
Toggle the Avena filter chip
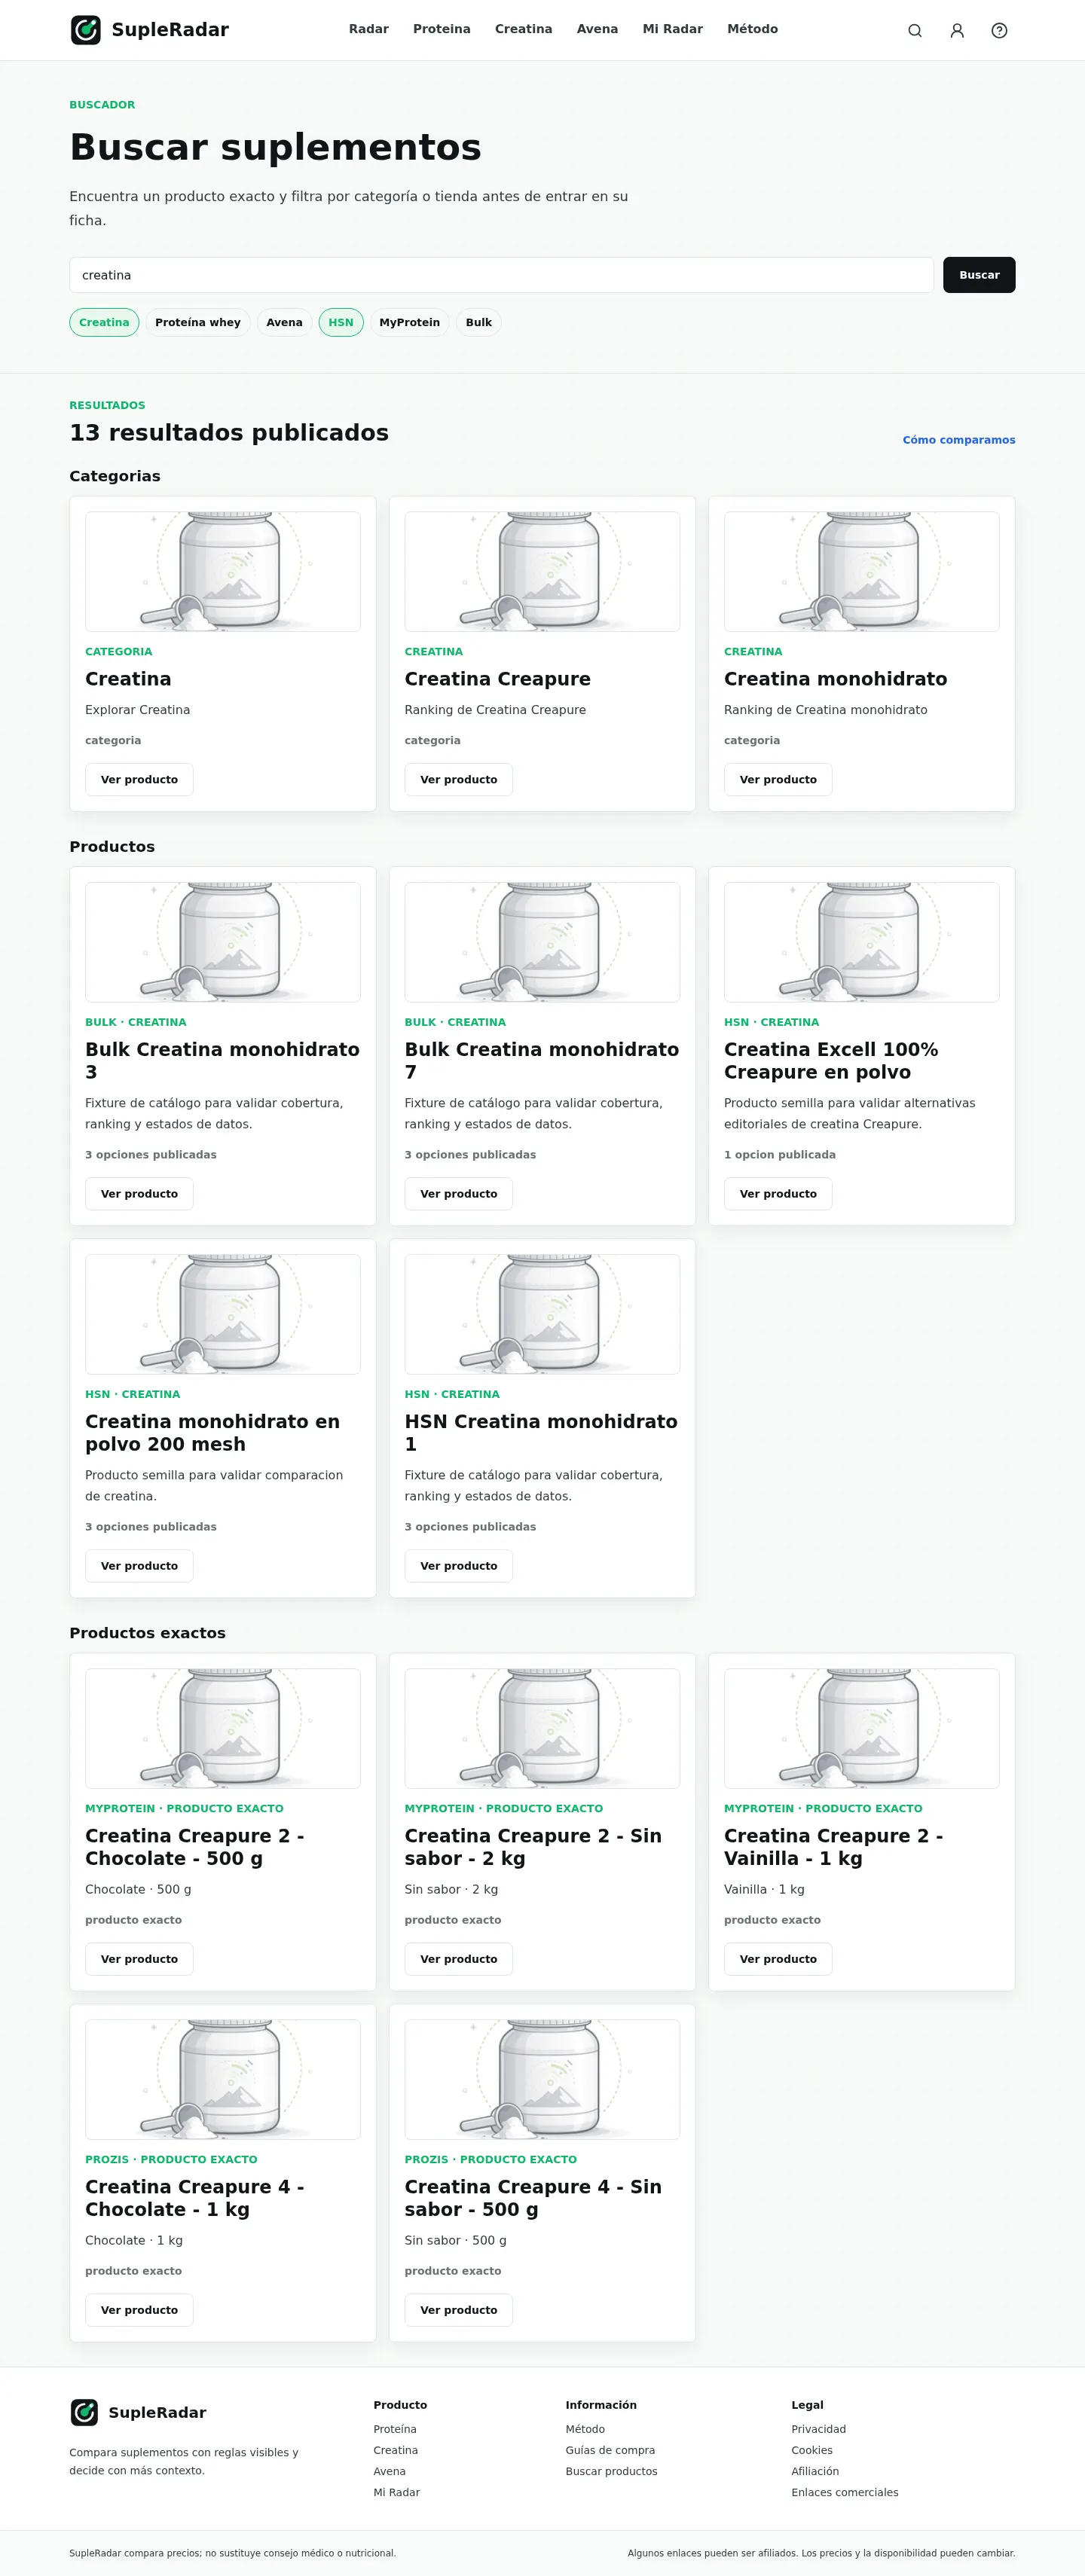click(x=284, y=322)
